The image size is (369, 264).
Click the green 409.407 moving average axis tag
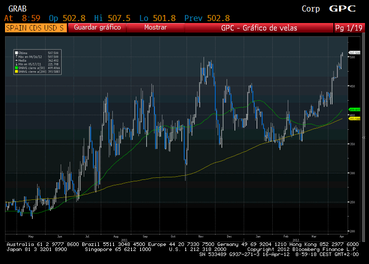(x=354, y=110)
